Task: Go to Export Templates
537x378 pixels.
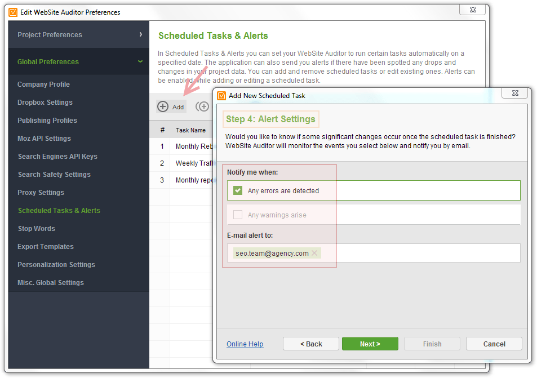Action: [46, 247]
